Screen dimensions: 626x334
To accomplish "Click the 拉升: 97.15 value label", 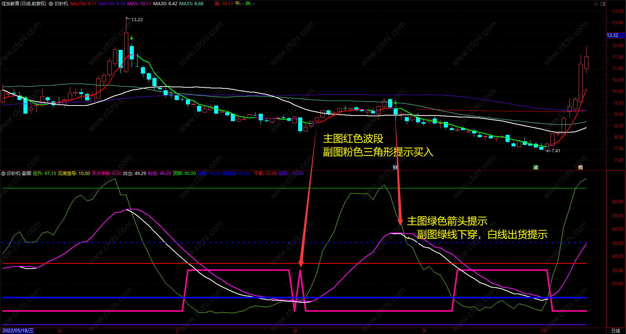I will [x=45, y=174].
